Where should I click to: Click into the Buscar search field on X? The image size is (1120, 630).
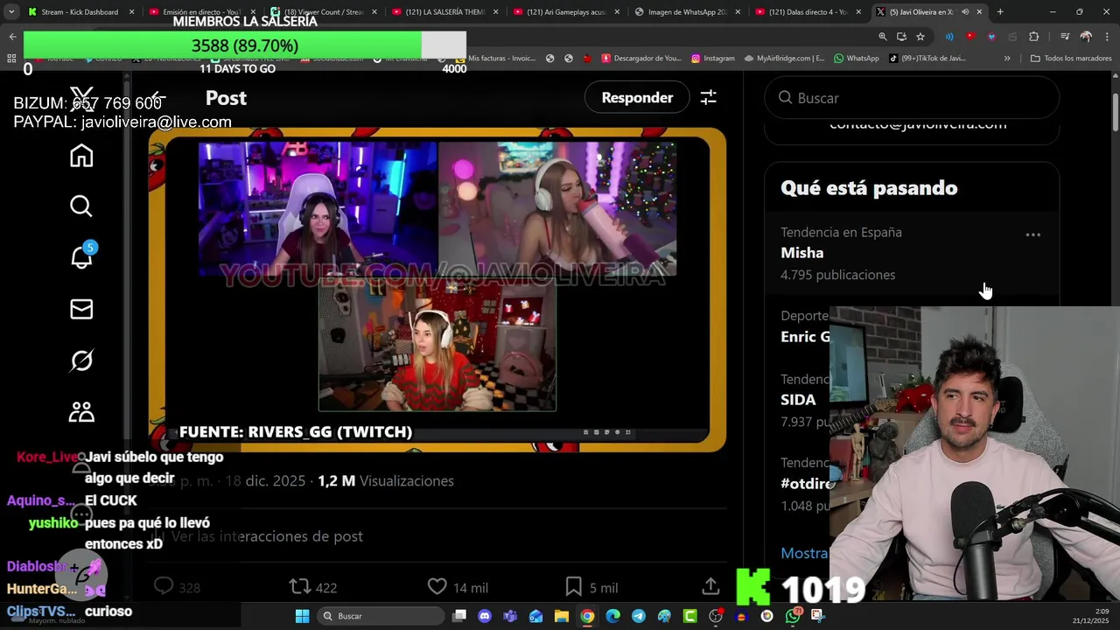pyautogui.click(x=912, y=98)
